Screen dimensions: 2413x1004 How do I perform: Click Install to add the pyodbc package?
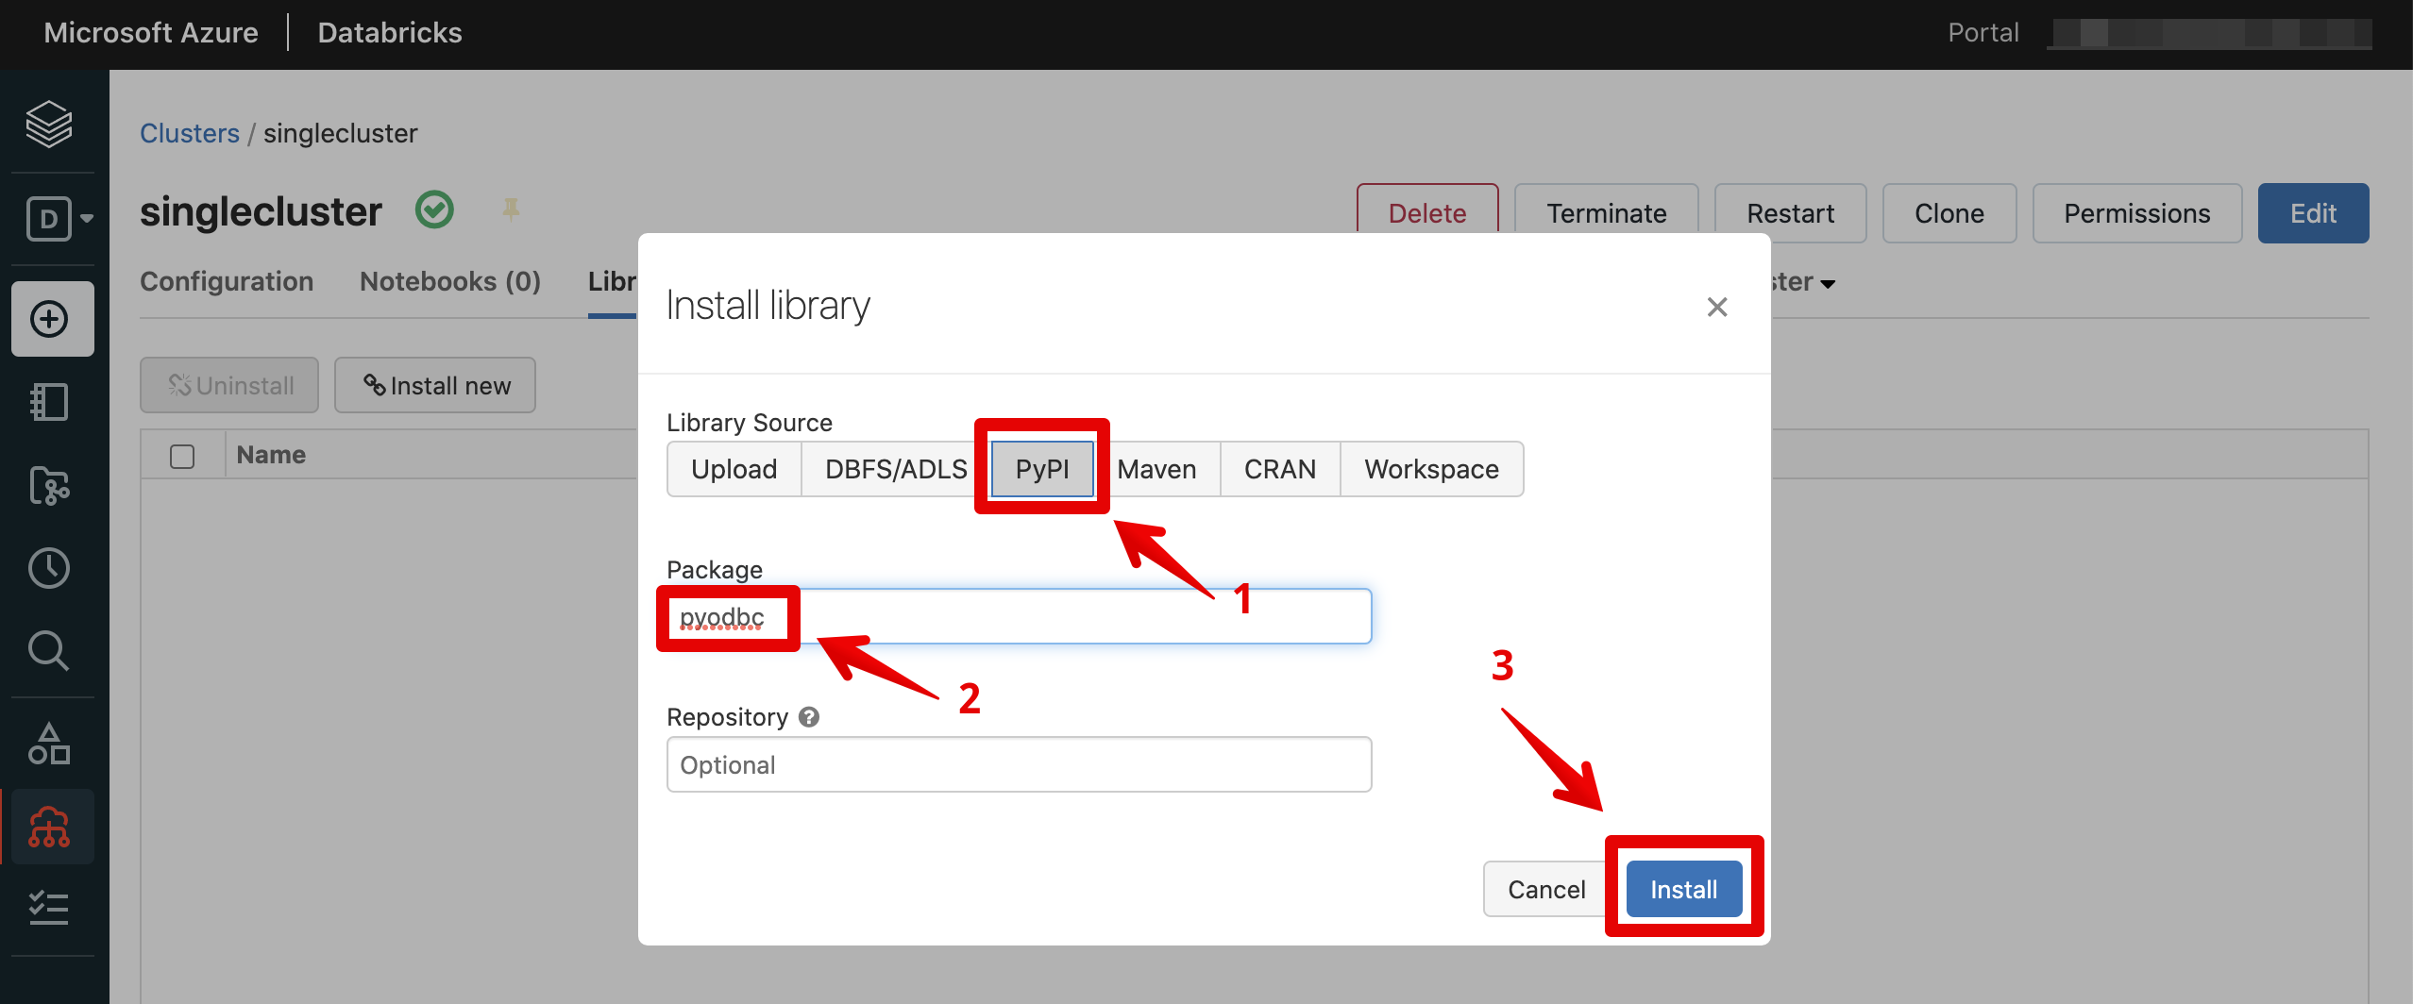[x=1683, y=888]
